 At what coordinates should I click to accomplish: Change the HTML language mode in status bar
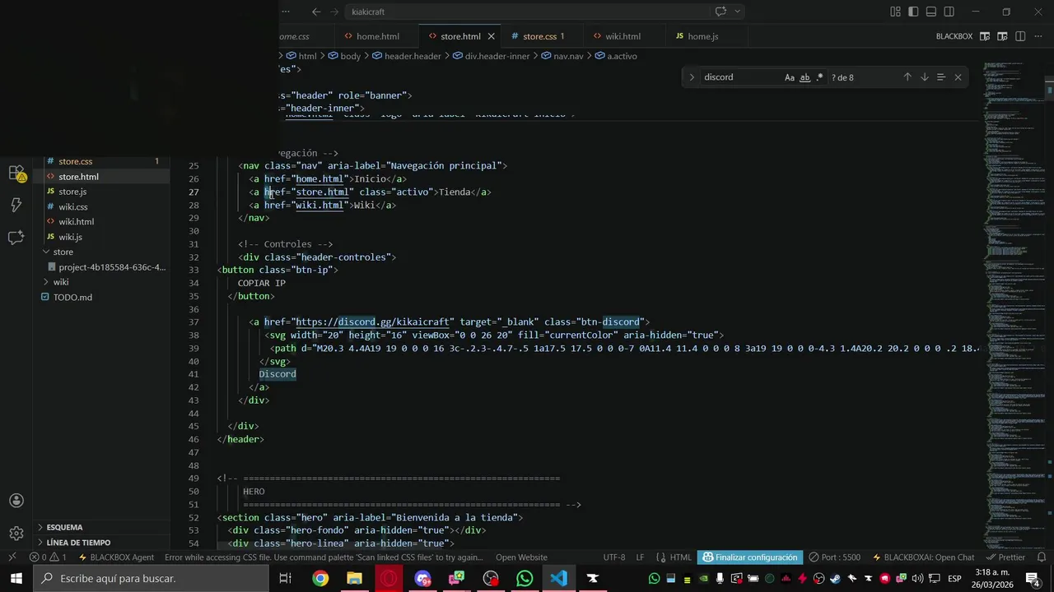coord(680,557)
